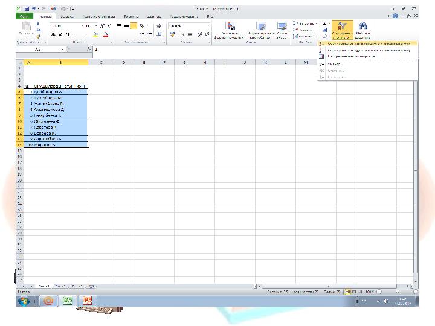Switch to the Insert ribbon tab
The image size is (435, 326).
tap(67, 16)
